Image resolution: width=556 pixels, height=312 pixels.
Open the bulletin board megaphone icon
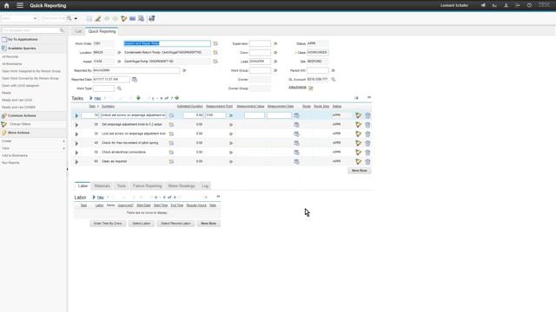click(483, 5)
